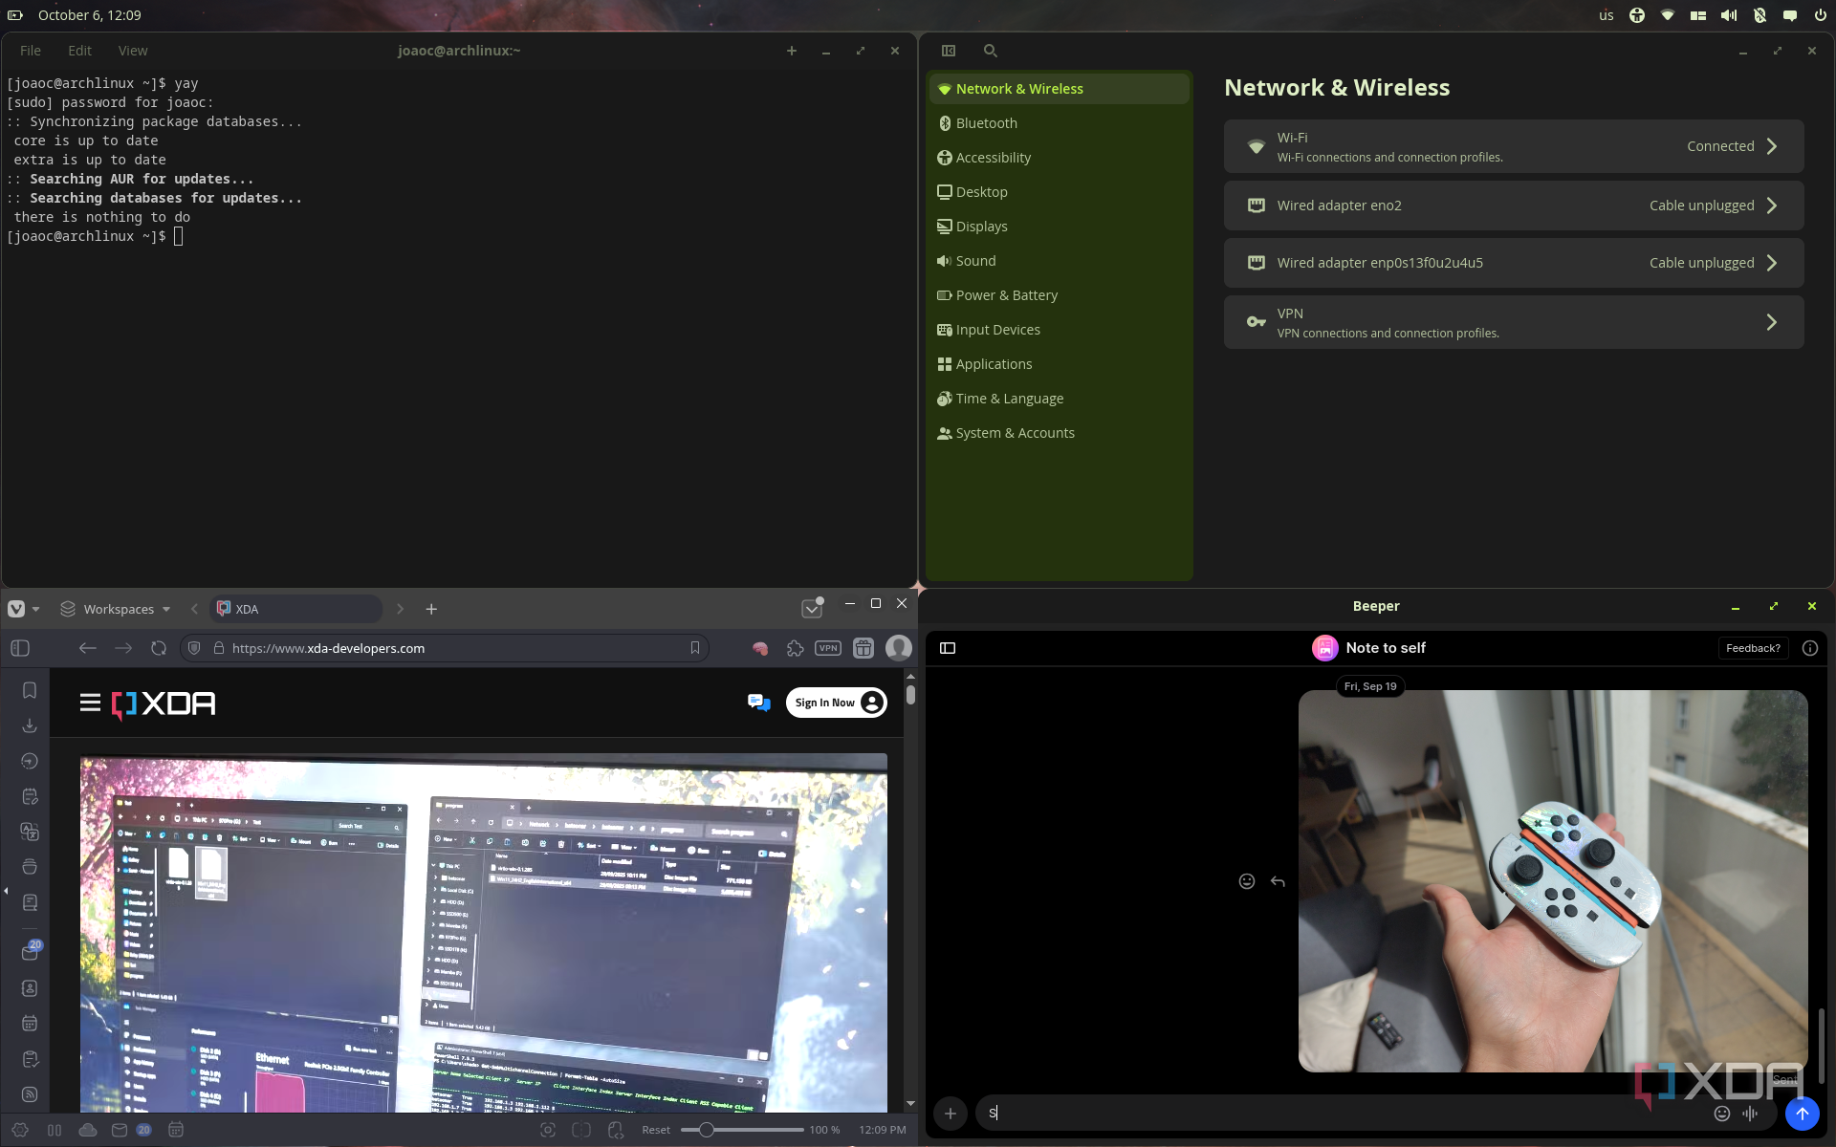The width and height of the screenshot is (1836, 1147).
Task: Open a new browser tab in Vivaldi
Action: (431, 609)
